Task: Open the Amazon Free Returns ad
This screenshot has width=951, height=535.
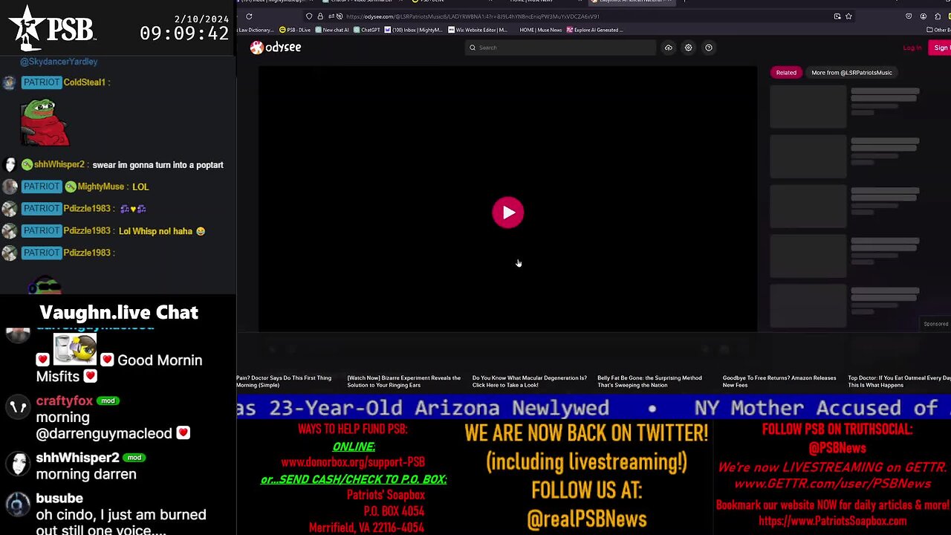Action: pos(779,381)
